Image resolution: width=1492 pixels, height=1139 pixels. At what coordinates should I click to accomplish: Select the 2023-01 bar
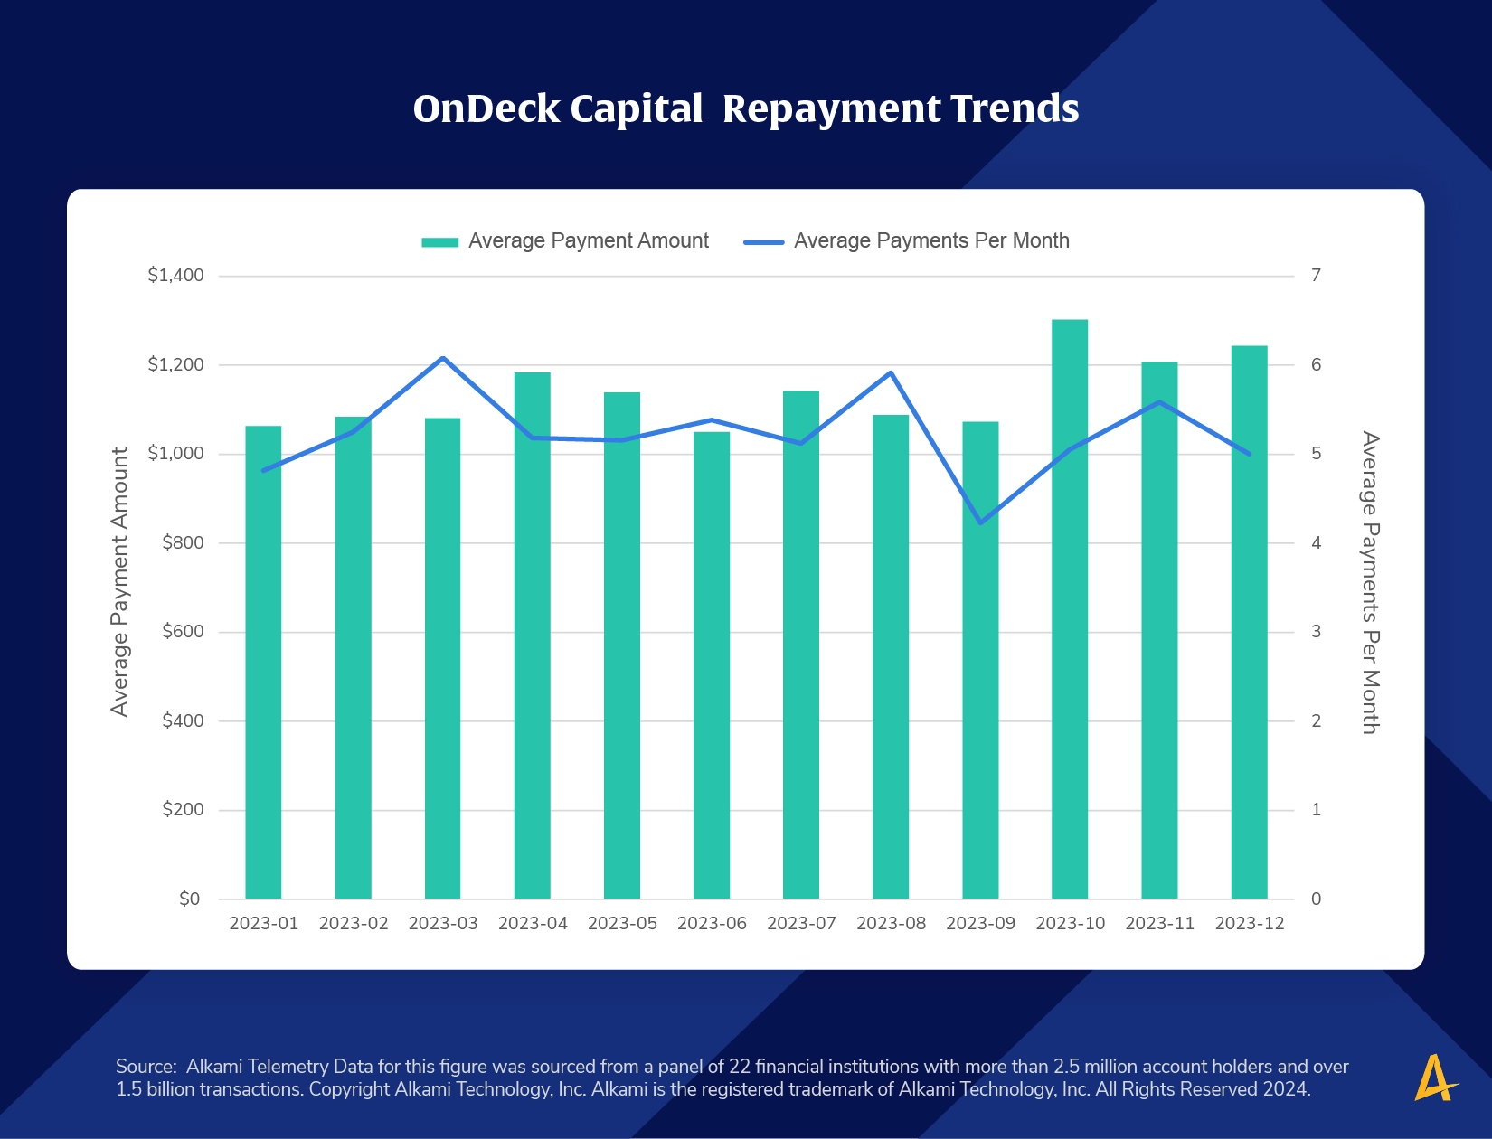click(263, 662)
